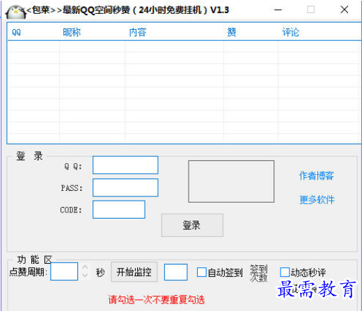Sort by the QQ column header
The height and width of the screenshot is (311, 362).
(16, 32)
